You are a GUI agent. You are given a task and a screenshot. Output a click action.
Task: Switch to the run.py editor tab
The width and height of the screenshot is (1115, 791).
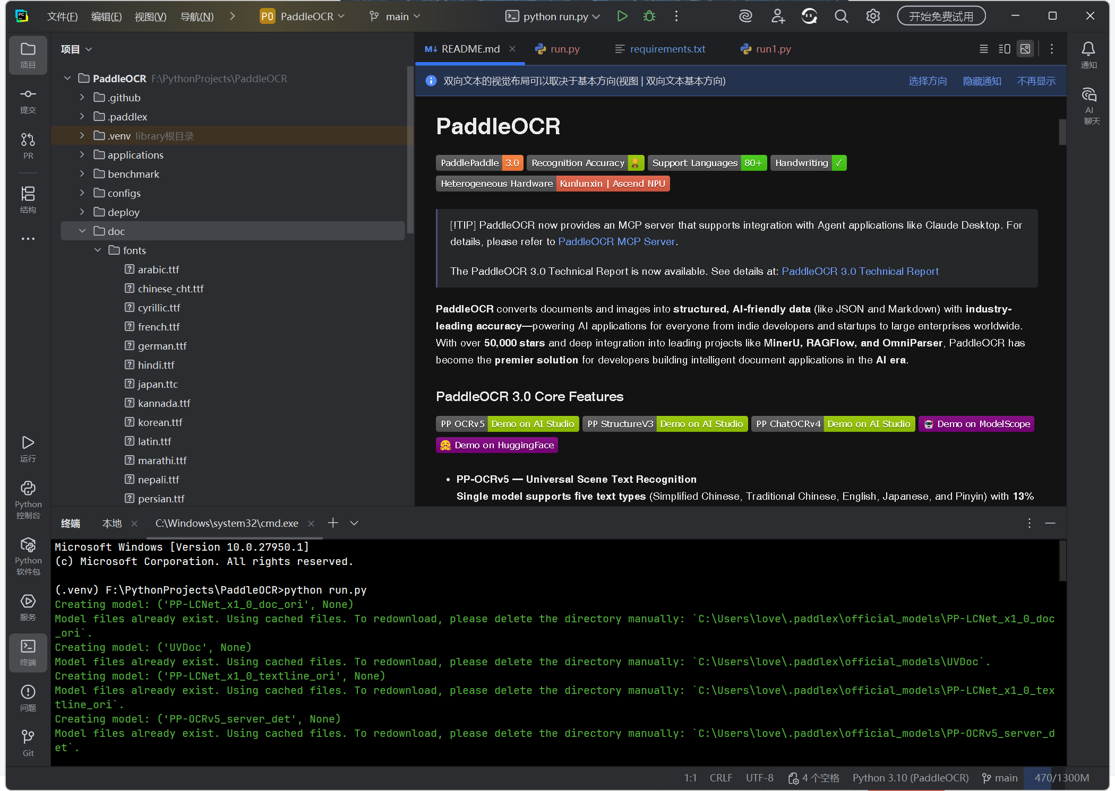click(x=557, y=49)
